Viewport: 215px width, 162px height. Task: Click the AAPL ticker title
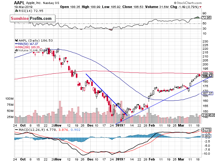coord(19,3)
